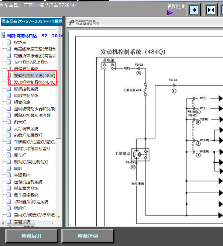Select 室内灯/阅读灯/行李箱 entry
The height and width of the screenshot is (246, 223).
pos(35,215)
